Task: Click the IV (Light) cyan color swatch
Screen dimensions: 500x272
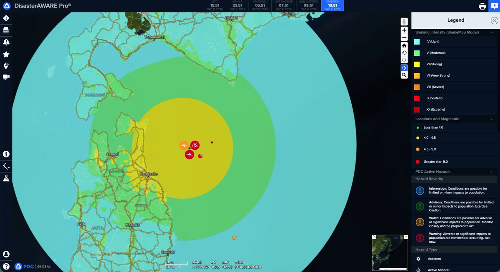Action: [417, 42]
